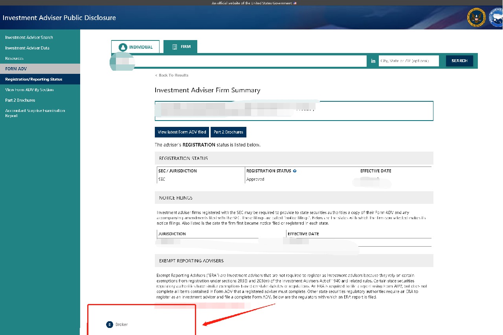Go to Resources in the sidebar

15,59
